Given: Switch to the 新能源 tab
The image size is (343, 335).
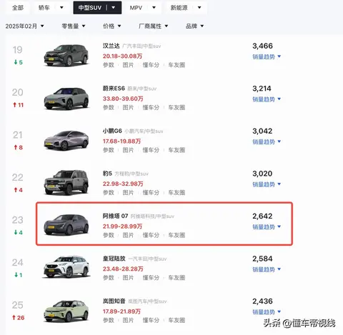Looking at the screenshot, I should point(186,8).
